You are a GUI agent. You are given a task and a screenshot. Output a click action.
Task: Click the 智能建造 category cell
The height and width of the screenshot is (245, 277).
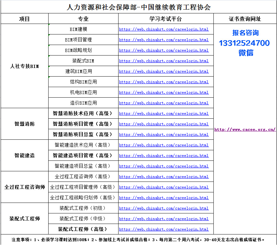tap(25, 155)
